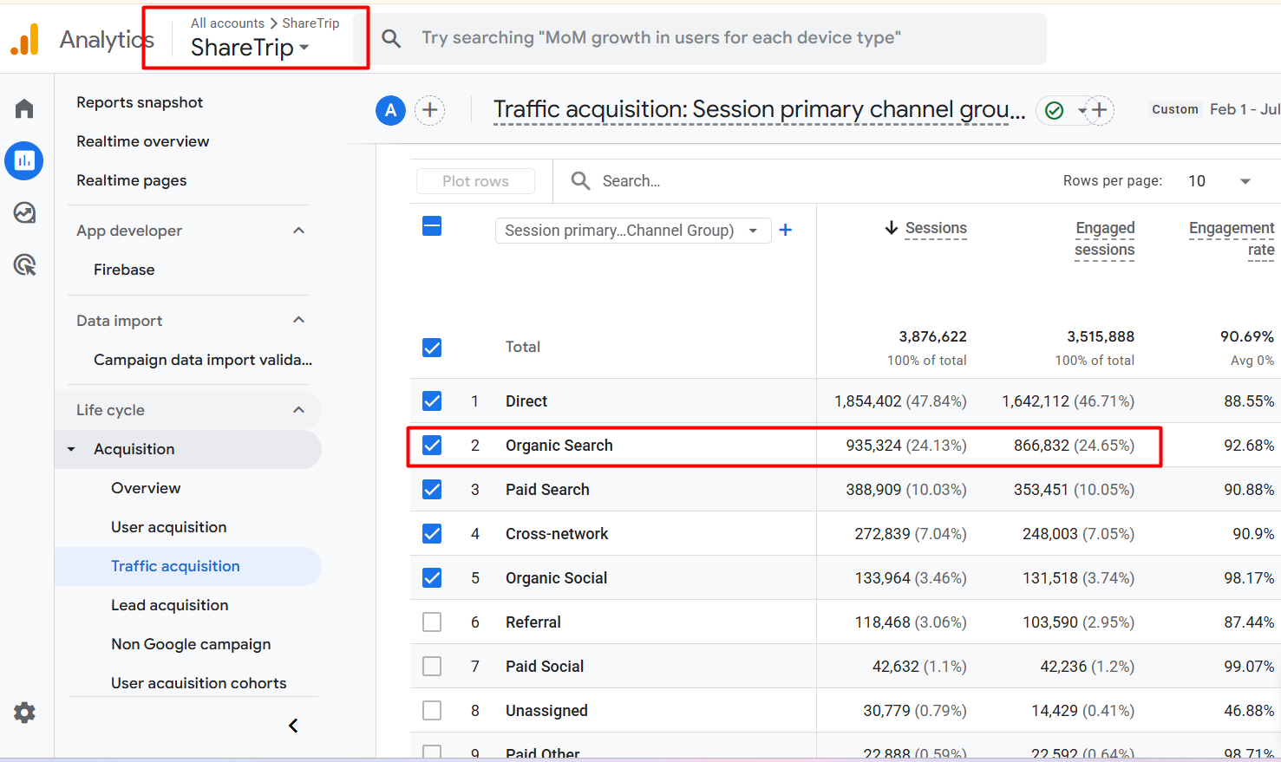Click the Unassigned channel name
Screen dimensions: 1281x762
[546, 711]
